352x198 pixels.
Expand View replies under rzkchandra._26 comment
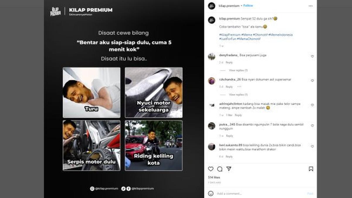[x=238, y=95]
